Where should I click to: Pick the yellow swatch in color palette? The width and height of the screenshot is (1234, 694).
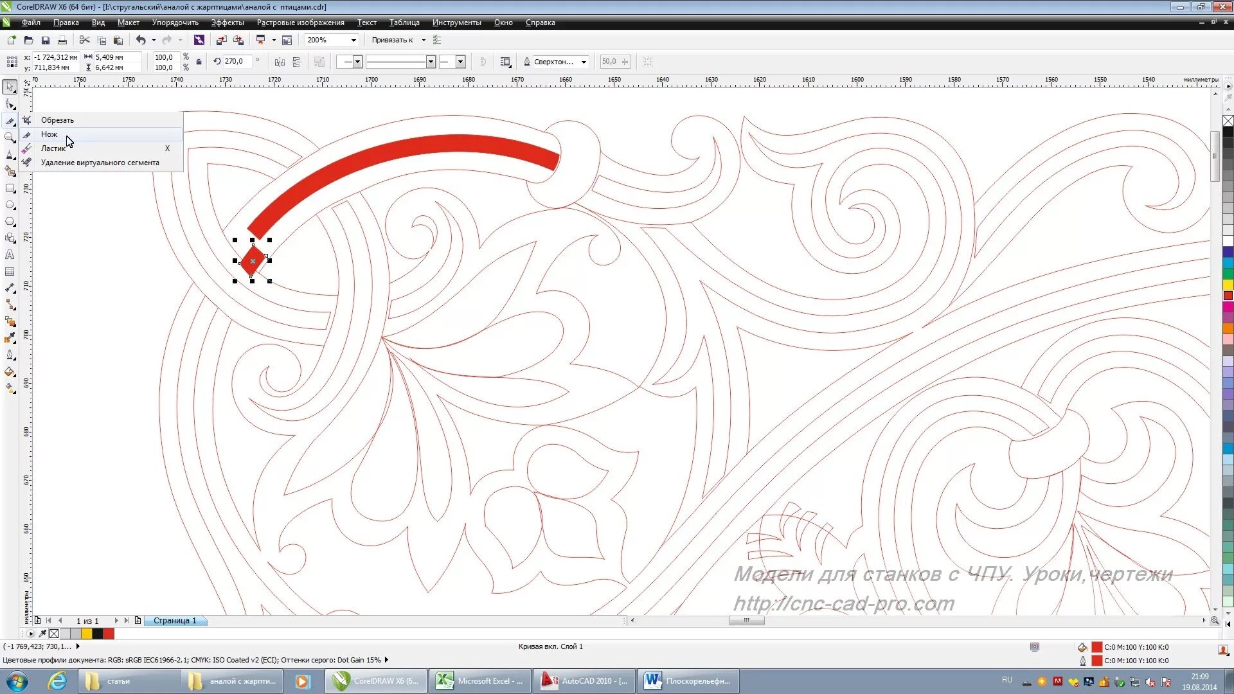(x=1228, y=285)
